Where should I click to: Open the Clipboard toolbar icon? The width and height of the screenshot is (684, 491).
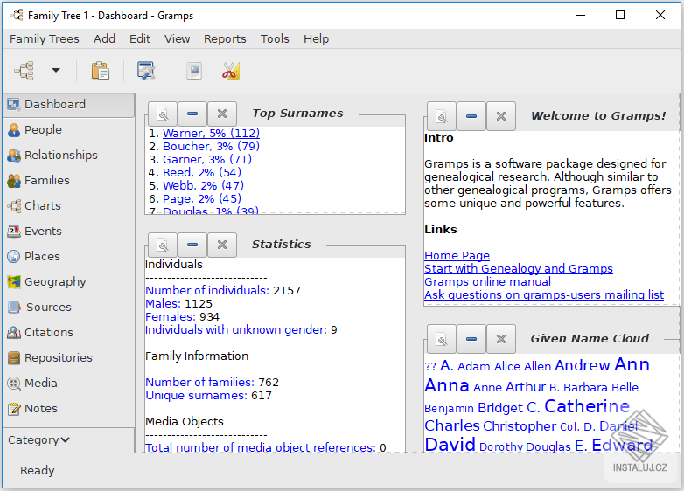101,71
